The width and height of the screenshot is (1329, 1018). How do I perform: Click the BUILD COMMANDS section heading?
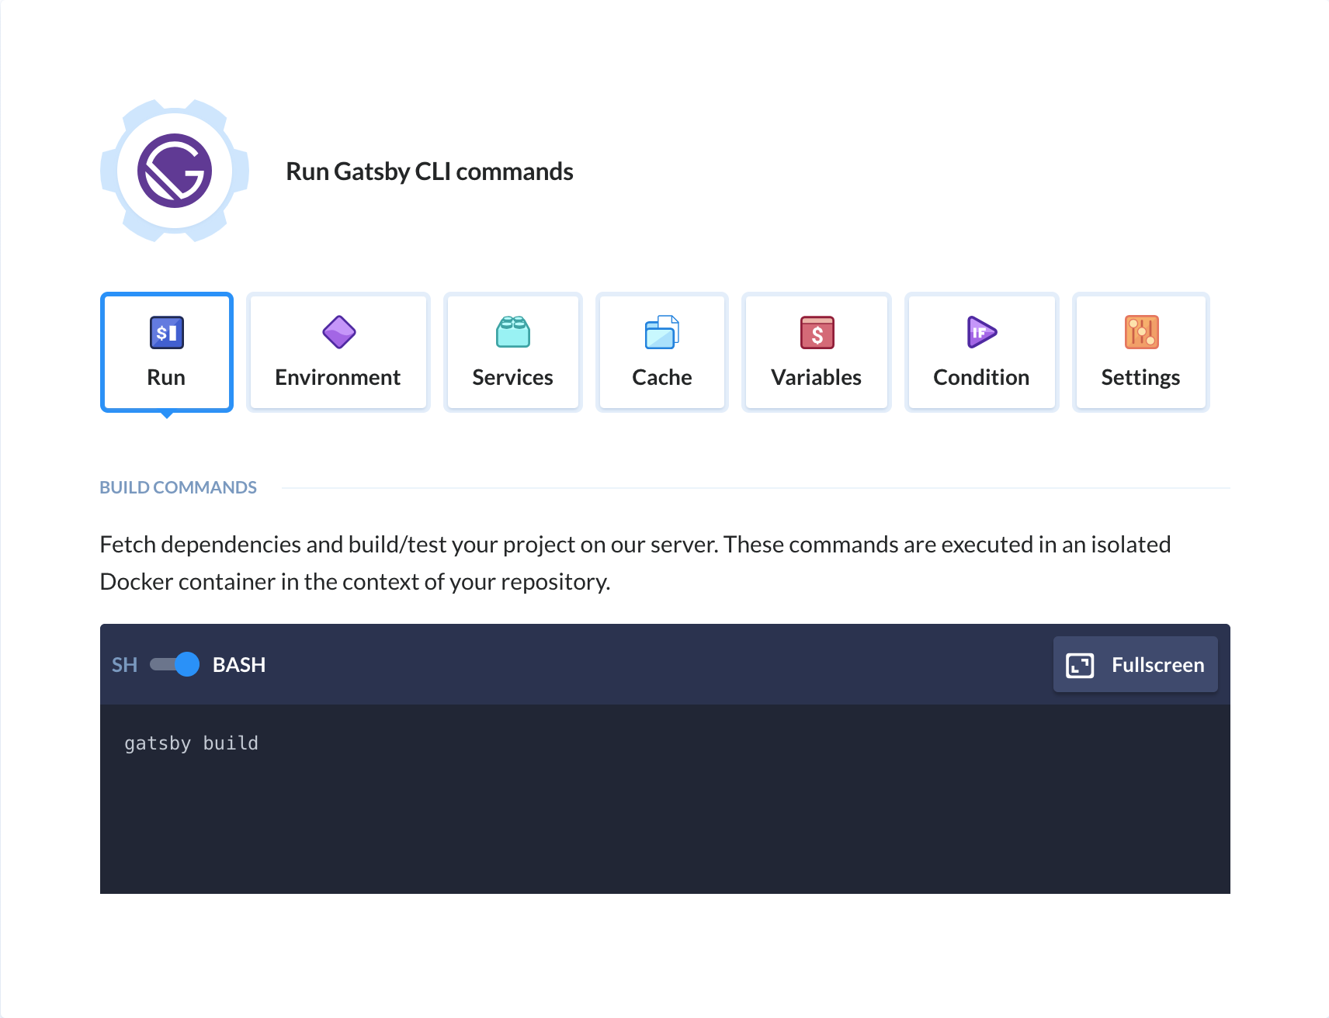point(179,487)
